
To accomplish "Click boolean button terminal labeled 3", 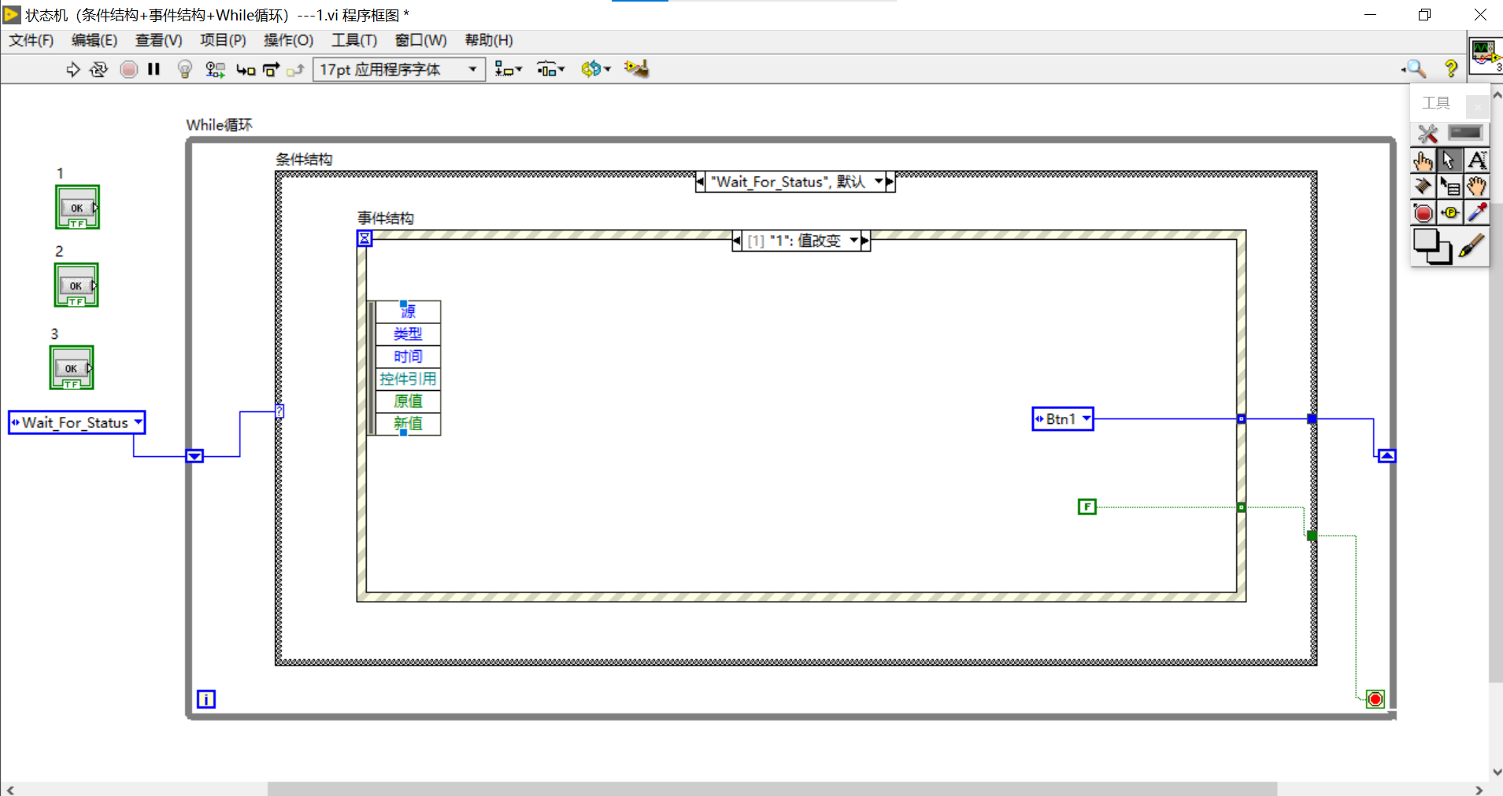I will click(x=72, y=367).
